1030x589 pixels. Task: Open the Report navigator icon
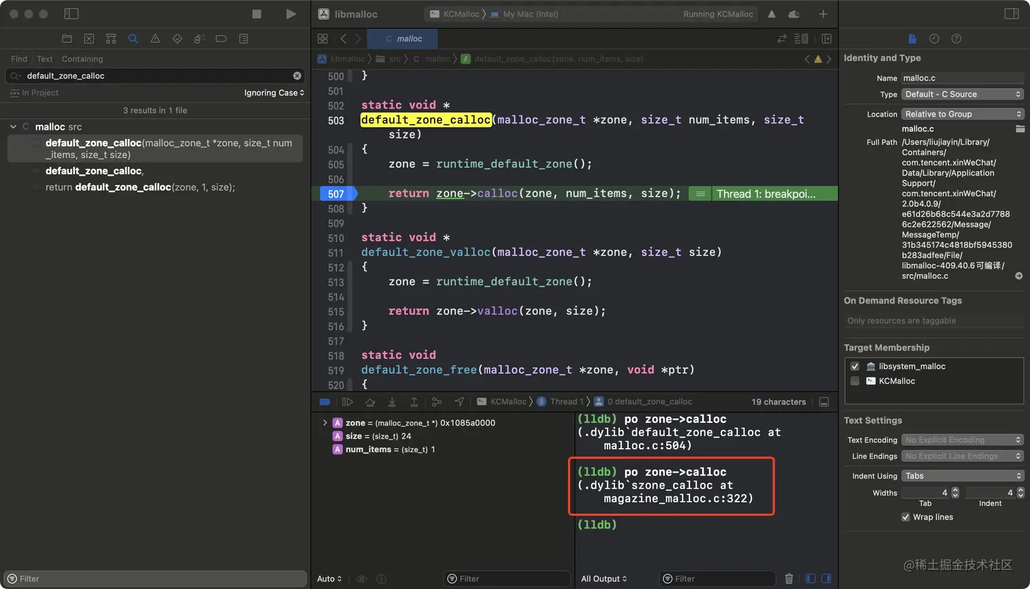(x=243, y=39)
